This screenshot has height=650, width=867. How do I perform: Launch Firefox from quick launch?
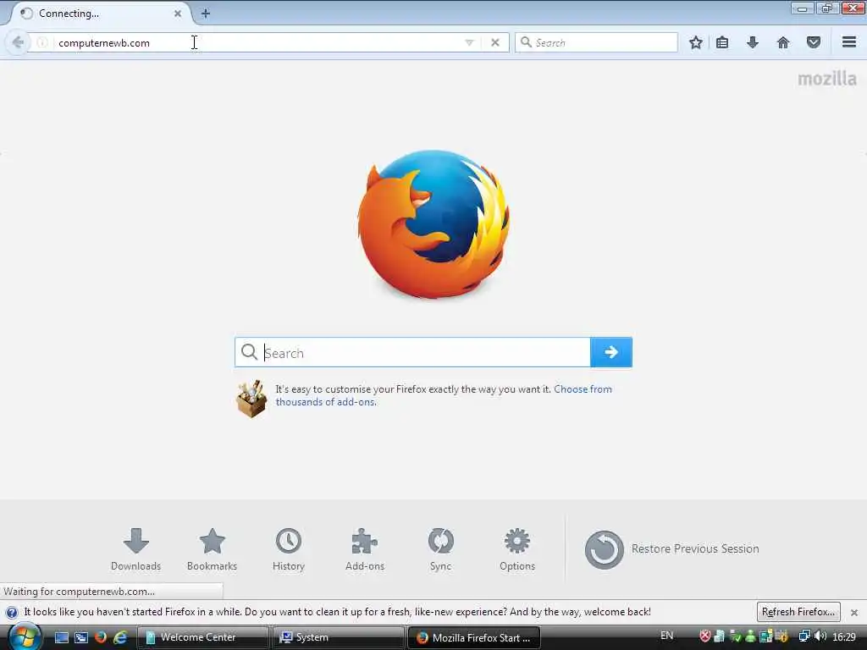click(x=100, y=637)
